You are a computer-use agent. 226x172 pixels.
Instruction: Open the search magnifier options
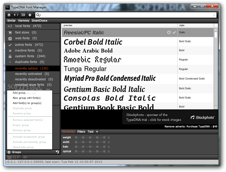39,15
